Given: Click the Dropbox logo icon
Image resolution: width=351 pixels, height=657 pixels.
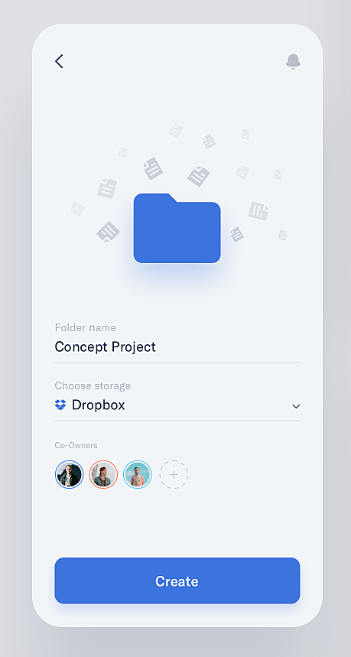Looking at the screenshot, I should click(x=60, y=405).
